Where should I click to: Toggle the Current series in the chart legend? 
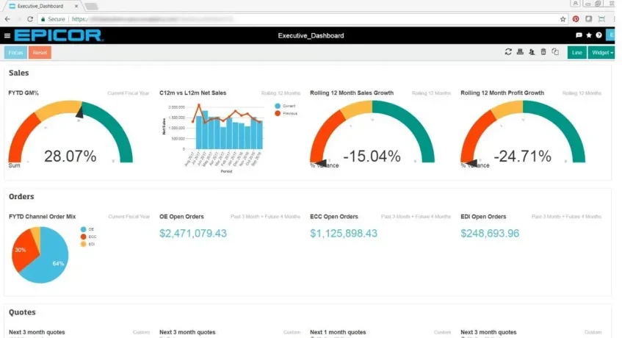click(x=285, y=106)
